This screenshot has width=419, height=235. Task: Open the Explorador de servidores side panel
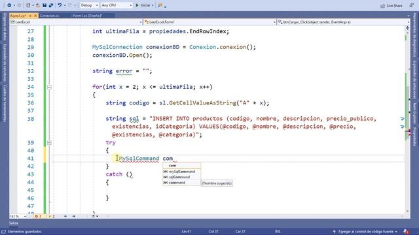5,63
